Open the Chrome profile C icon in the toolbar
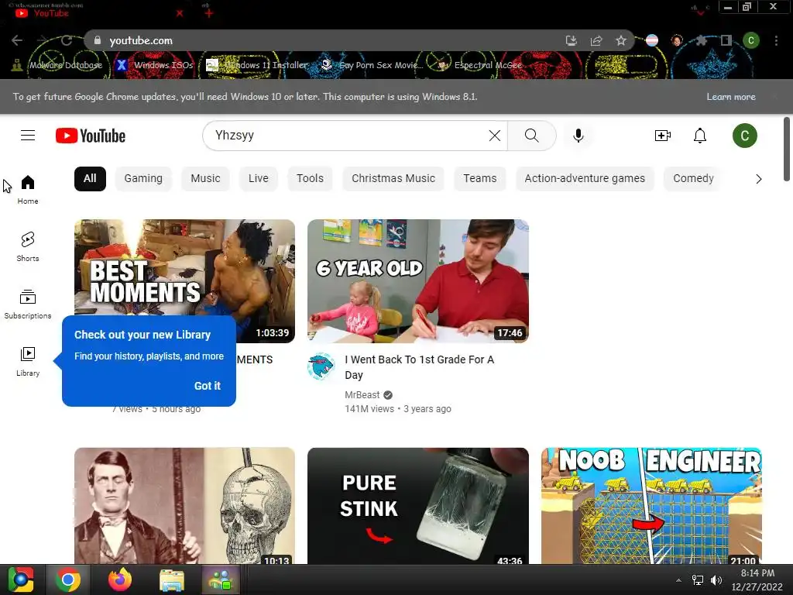The image size is (793, 595). click(x=751, y=40)
